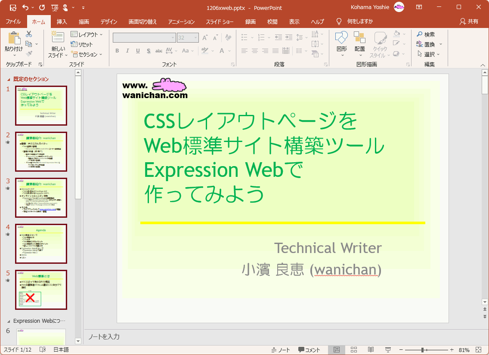Switch to Reading view icon
Screen dimensions: 489x355
[371, 350]
